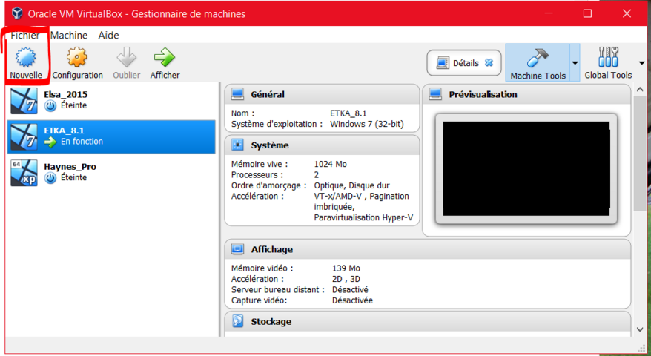
Task: Click the details pane scroll-down arrow
Action: point(640,329)
